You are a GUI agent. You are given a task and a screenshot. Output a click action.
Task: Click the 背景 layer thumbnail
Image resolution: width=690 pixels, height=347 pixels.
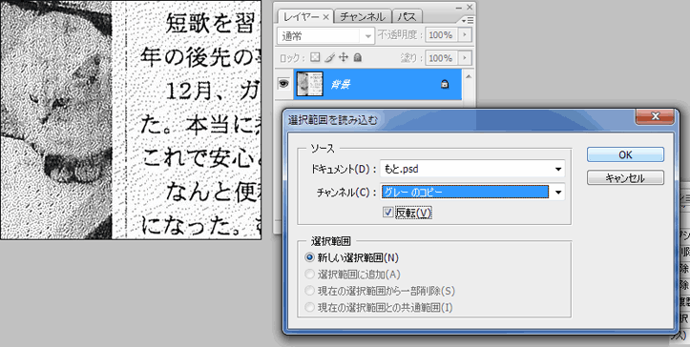[310, 84]
